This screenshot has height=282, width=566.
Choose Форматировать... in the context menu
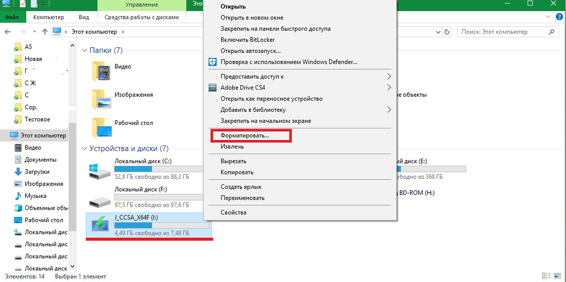244,136
